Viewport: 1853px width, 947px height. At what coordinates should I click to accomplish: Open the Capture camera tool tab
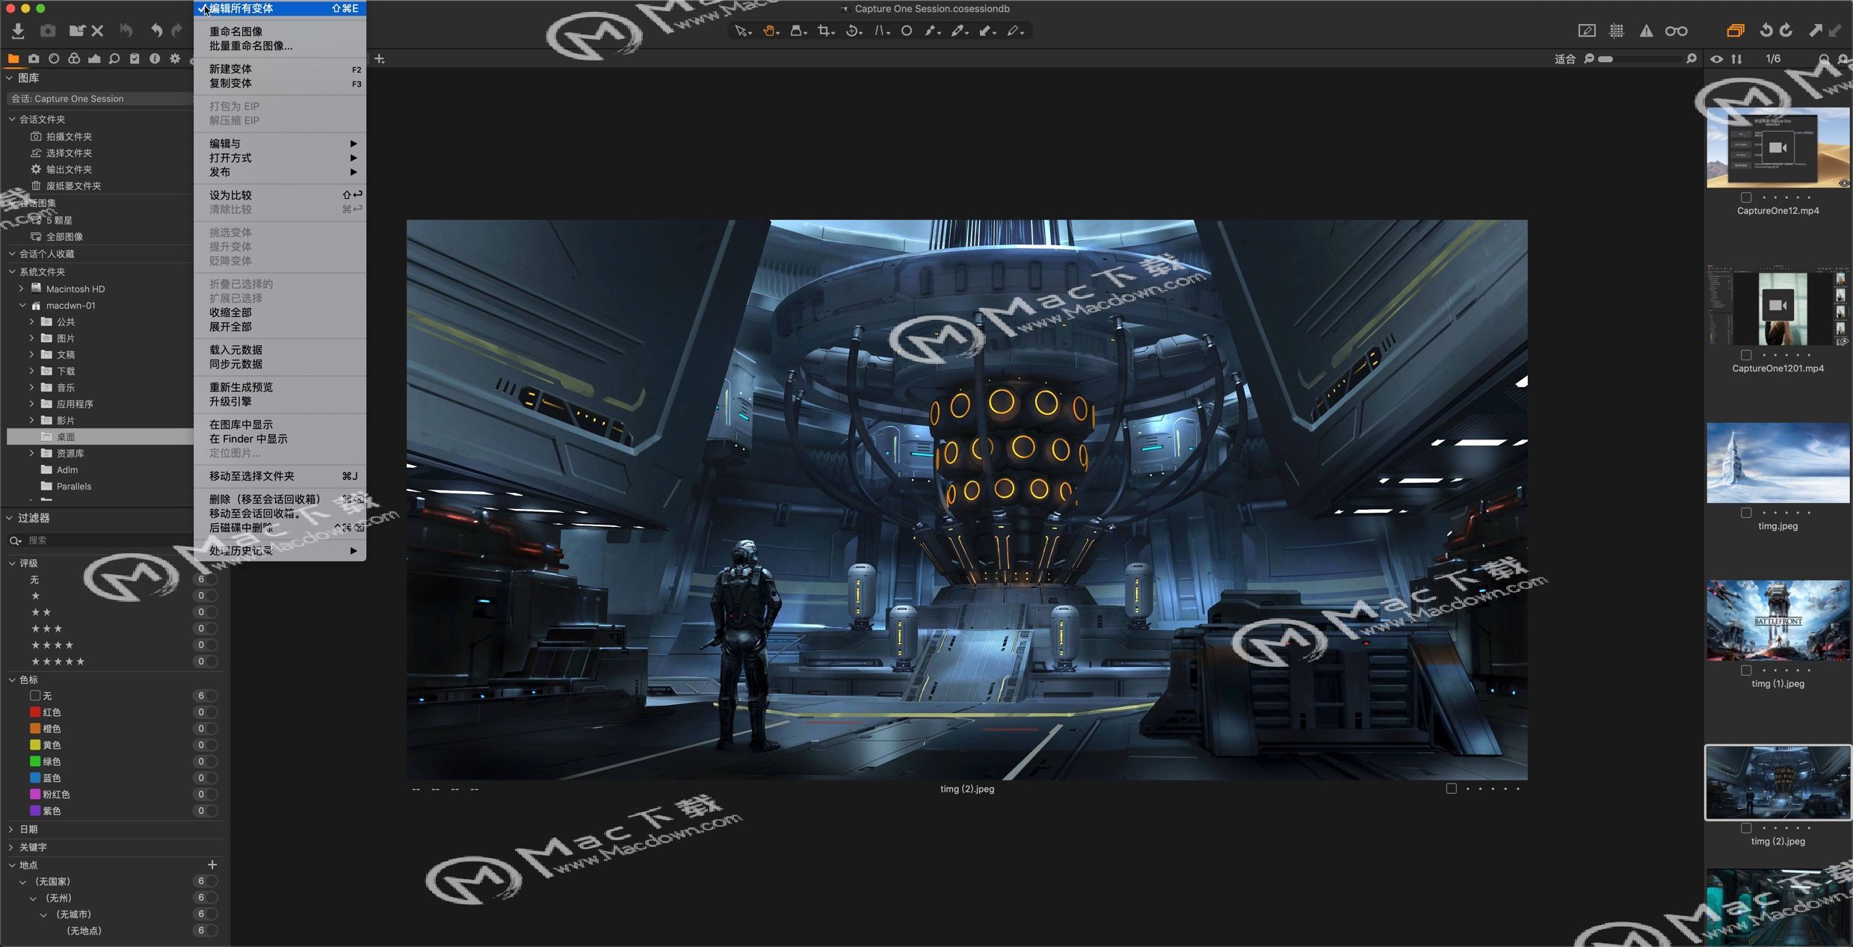click(x=34, y=58)
